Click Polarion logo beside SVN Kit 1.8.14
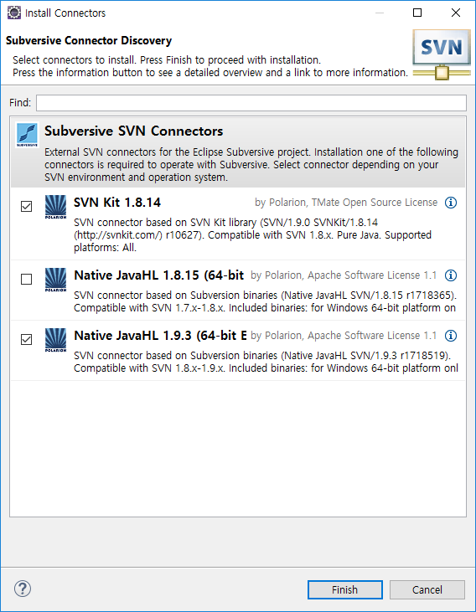Screen dimensions: 476x612 [55, 207]
